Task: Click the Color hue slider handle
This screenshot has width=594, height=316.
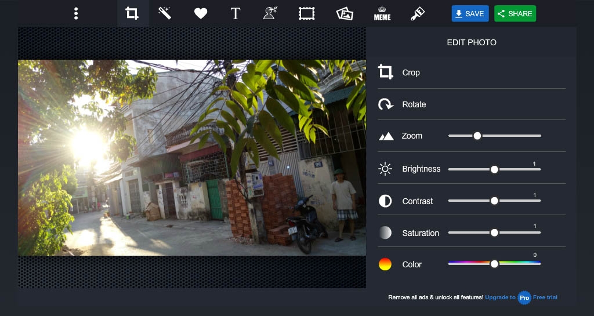Action: pos(494,264)
